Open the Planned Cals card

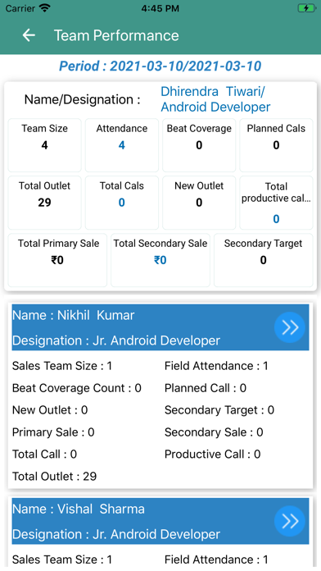click(276, 145)
